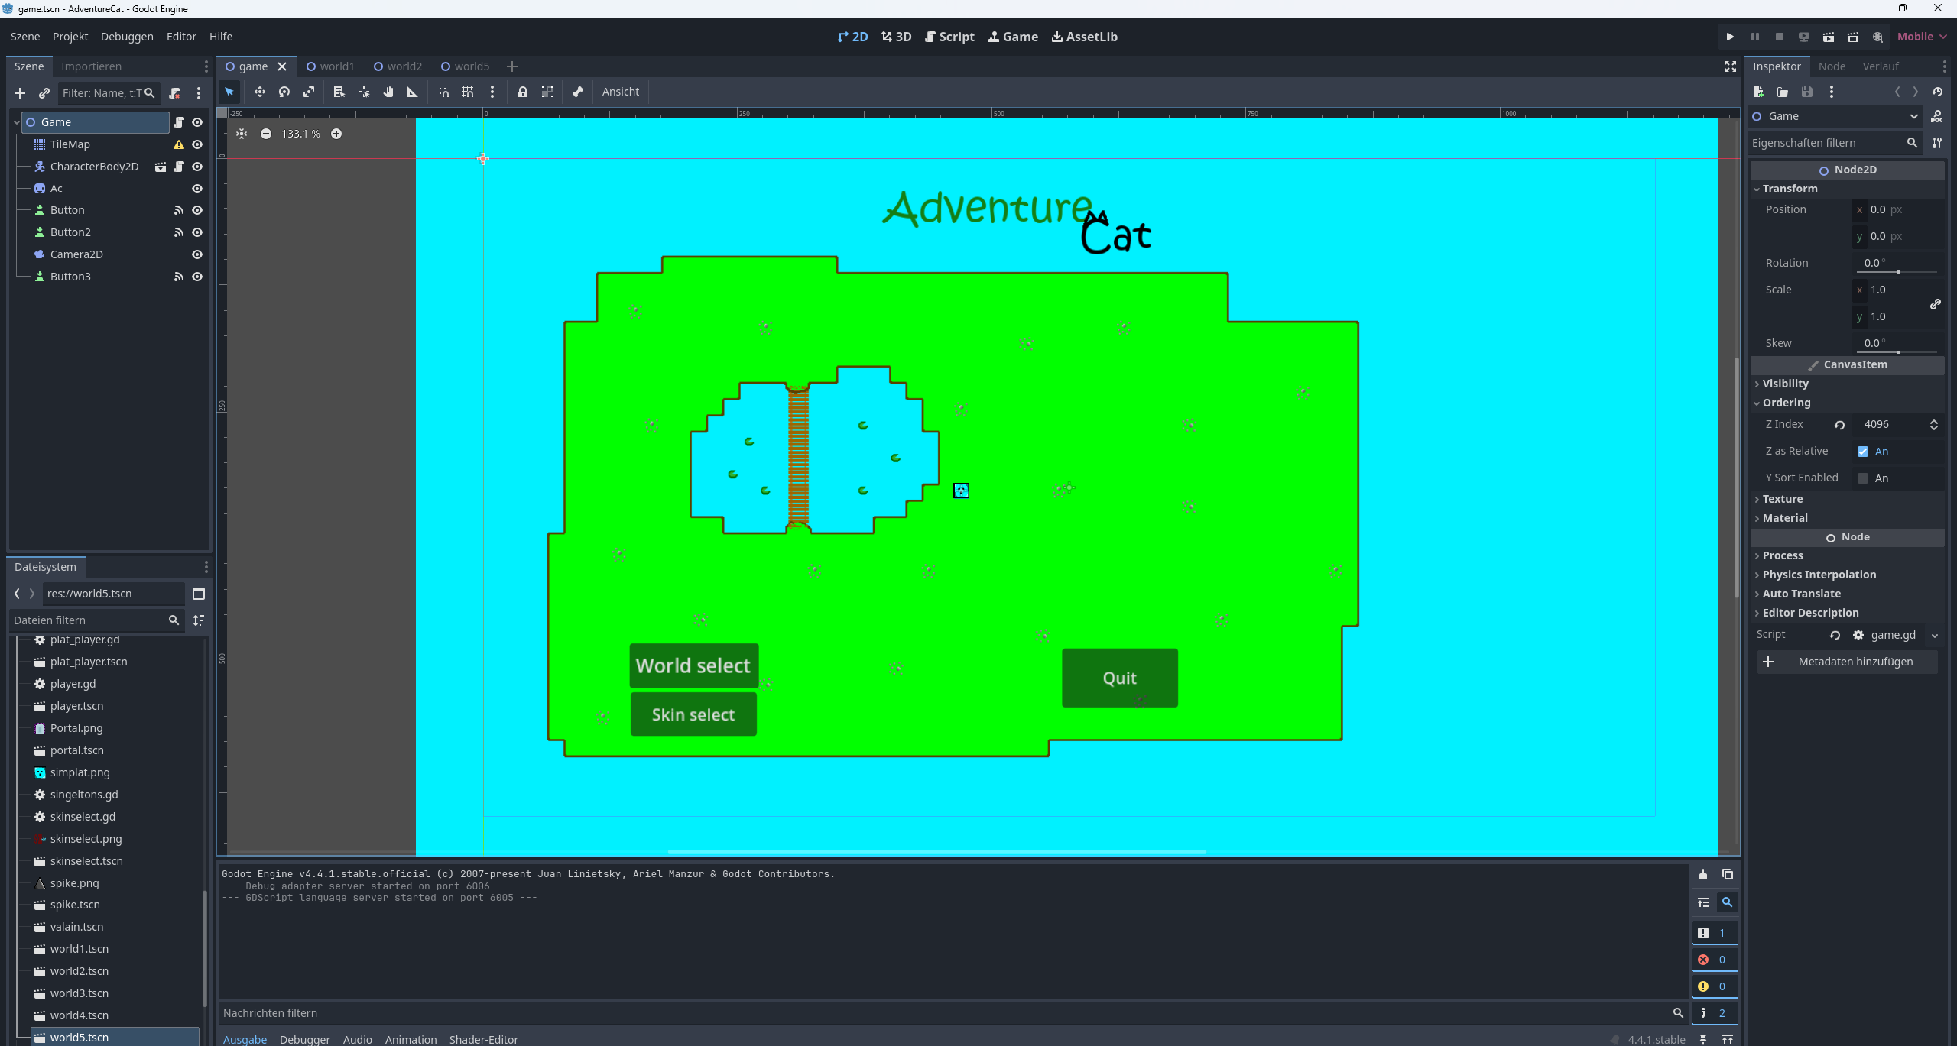This screenshot has width=1957, height=1046.
Task: Hide the TileMap node visibility
Action: 197,144
